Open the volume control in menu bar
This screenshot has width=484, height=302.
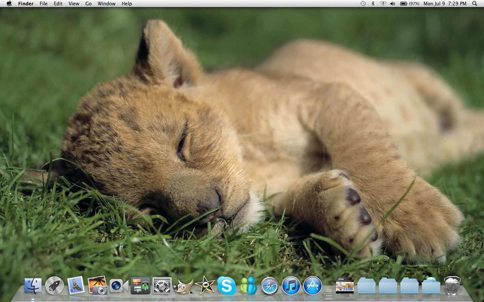coord(393,4)
